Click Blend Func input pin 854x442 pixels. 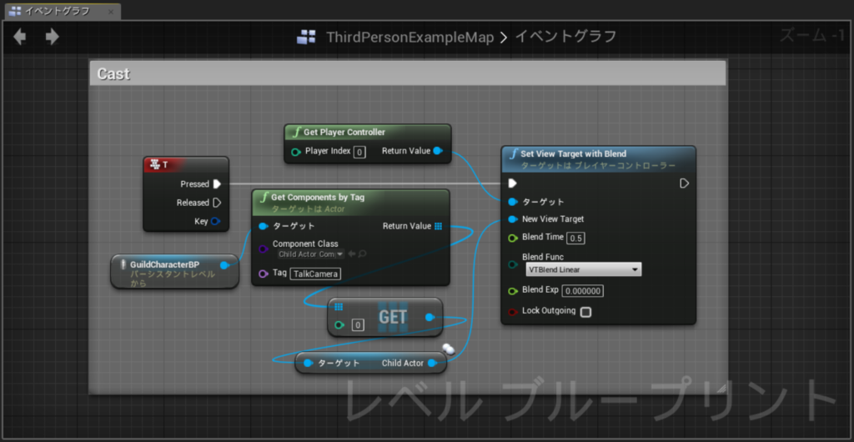(513, 264)
